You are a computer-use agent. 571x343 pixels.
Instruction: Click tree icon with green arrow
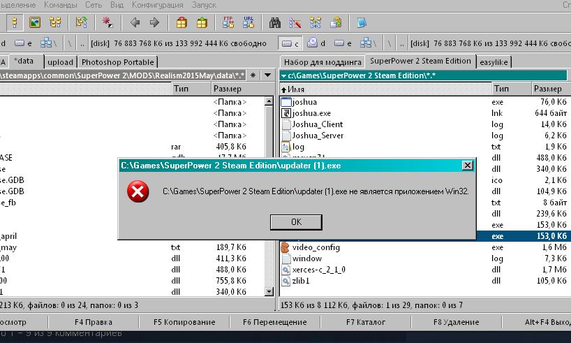click(x=81, y=22)
